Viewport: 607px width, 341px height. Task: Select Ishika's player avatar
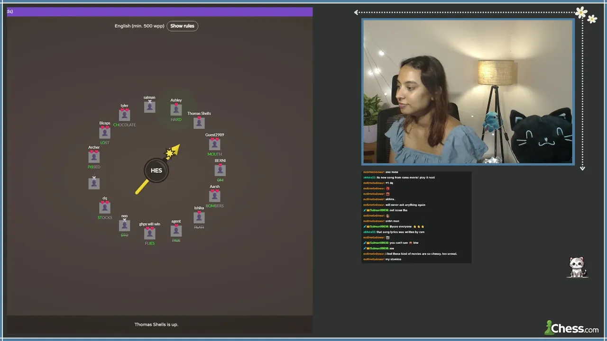click(x=199, y=217)
